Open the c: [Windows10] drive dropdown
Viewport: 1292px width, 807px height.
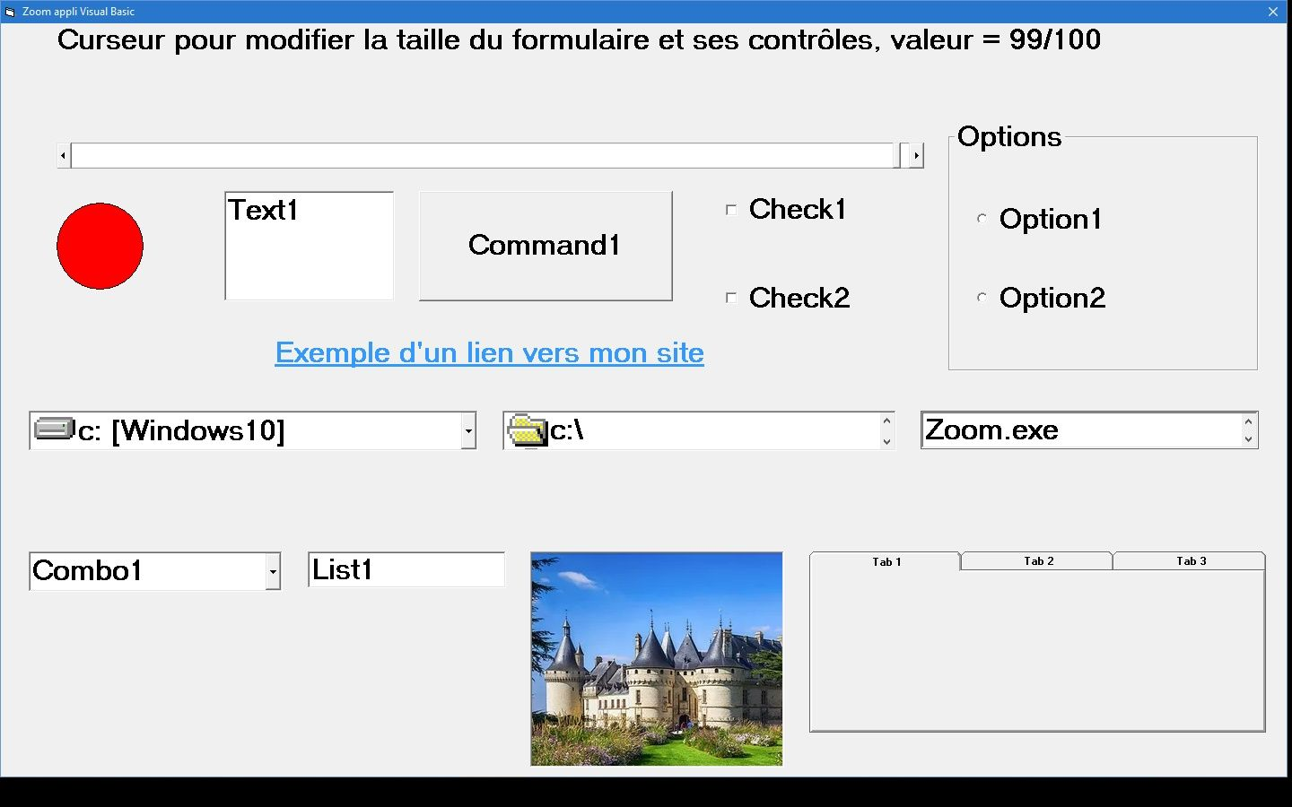(x=468, y=431)
